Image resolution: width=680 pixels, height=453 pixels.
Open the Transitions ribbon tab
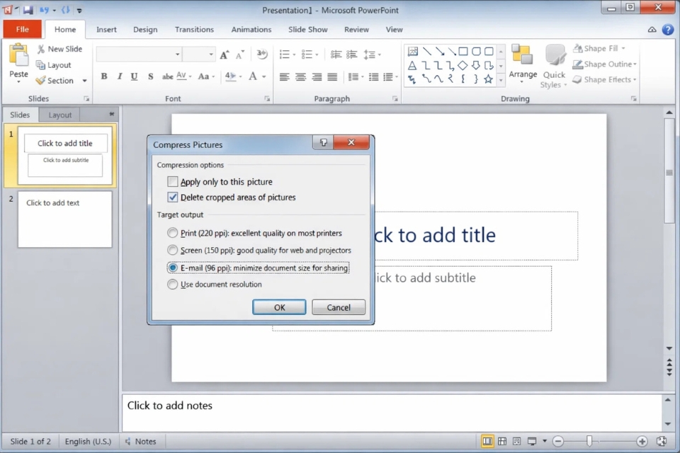(194, 29)
